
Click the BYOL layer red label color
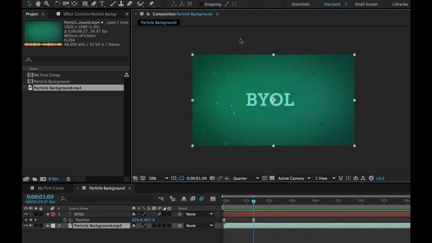pos(53,214)
